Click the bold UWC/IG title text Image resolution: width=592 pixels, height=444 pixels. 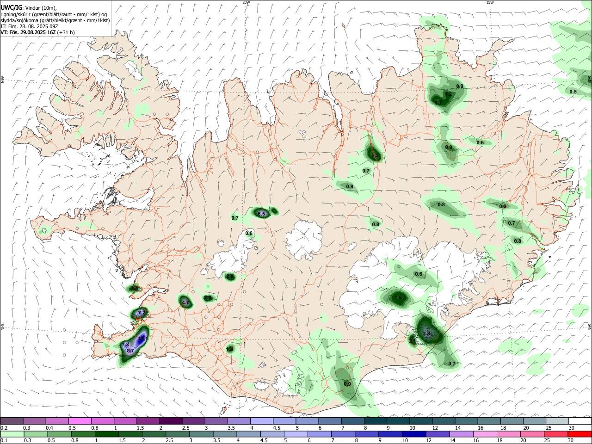click(x=11, y=7)
